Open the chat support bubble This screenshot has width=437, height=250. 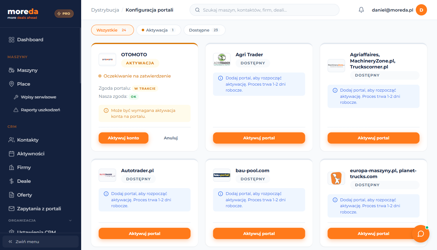[x=421, y=234]
